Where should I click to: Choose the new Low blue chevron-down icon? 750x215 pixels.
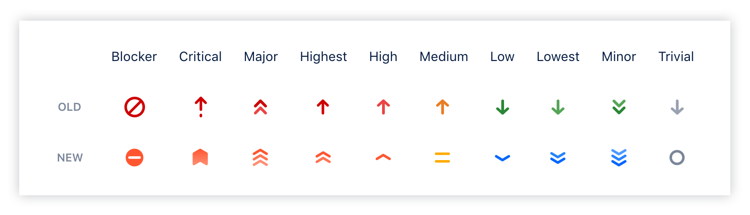click(502, 158)
